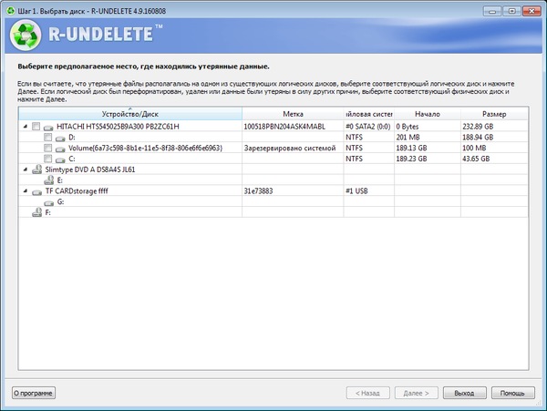Viewport: 547px width, 411px height.
Task: Tick the checkbox for drive D:
Action: [47, 137]
